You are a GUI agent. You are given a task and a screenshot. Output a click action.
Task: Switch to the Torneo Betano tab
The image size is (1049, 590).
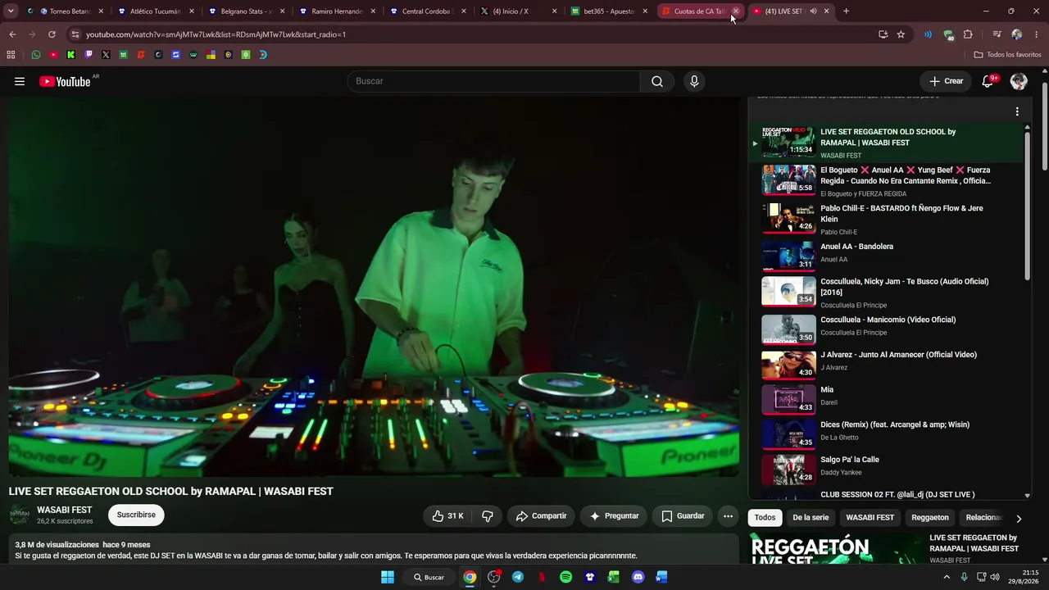(65, 11)
